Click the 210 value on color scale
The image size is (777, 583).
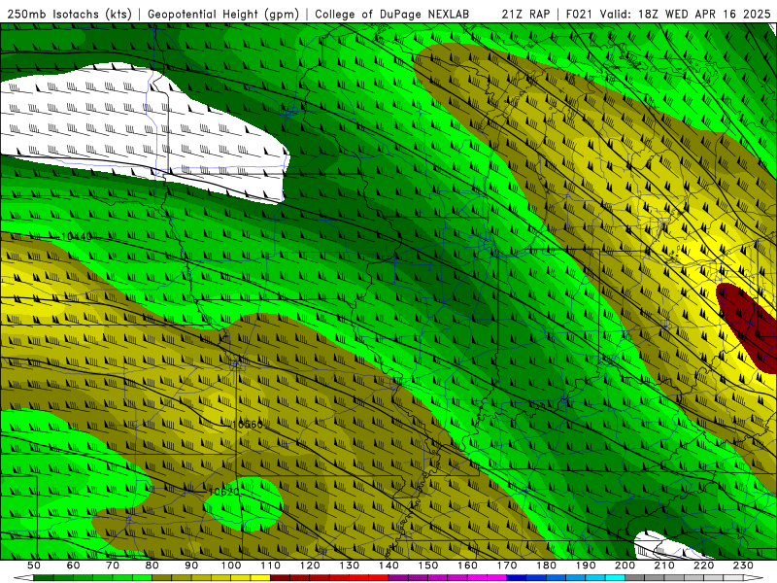click(x=664, y=566)
